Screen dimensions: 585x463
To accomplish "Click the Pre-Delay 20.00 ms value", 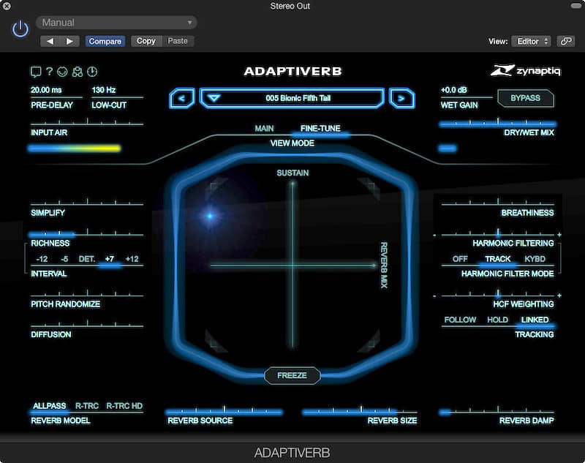I will 46,90.
